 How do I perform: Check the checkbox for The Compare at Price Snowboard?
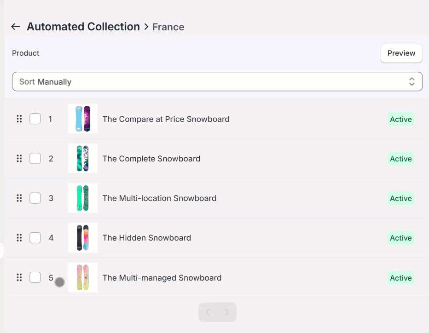[35, 119]
